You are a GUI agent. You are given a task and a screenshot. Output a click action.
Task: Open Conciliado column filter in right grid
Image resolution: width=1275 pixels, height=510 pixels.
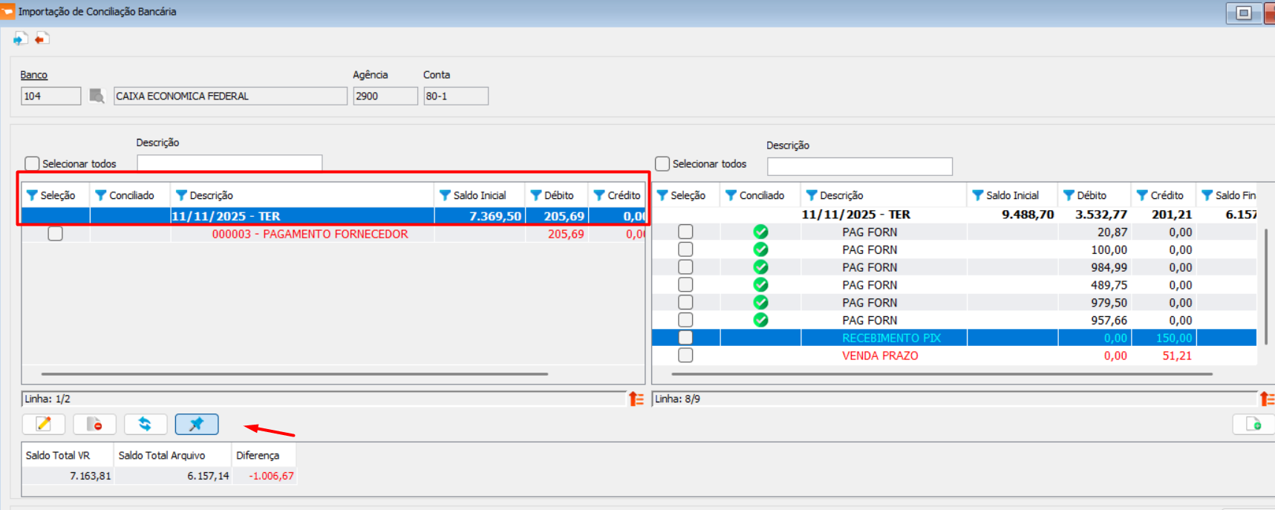731,195
